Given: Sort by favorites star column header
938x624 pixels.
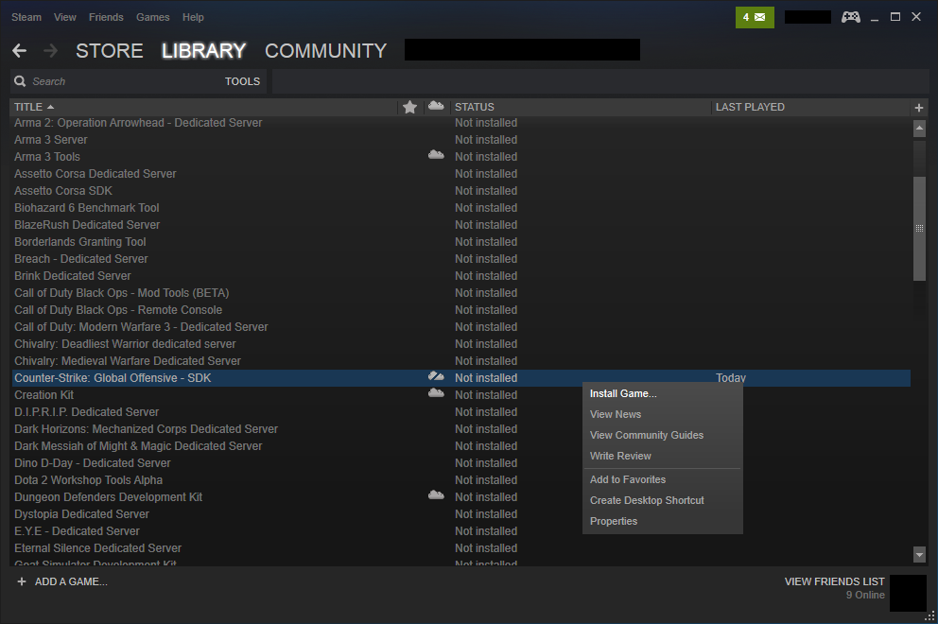Looking at the screenshot, I should [409, 107].
